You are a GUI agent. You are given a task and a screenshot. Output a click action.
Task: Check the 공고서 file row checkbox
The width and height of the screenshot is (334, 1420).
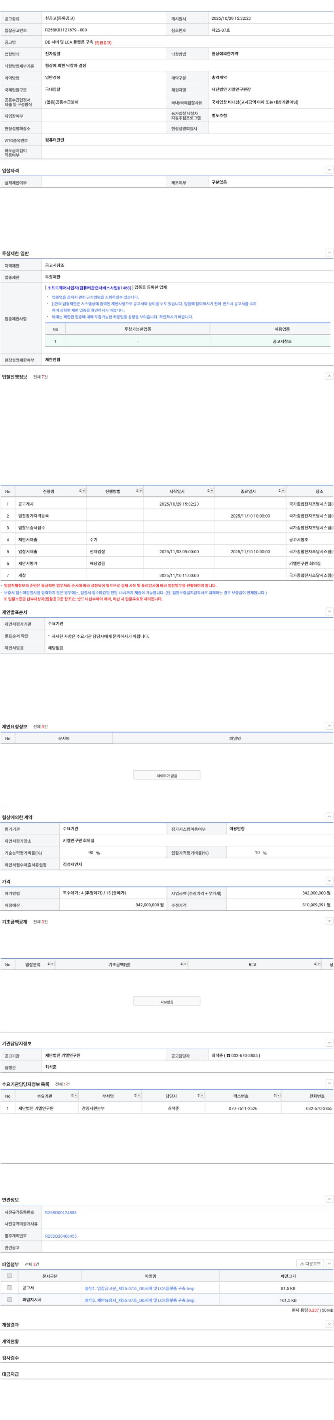pos(9,1288)
